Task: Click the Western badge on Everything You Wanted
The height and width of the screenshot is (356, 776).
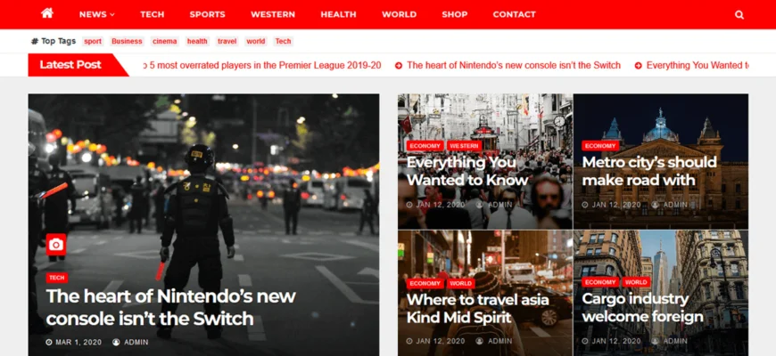Action: 464,146
